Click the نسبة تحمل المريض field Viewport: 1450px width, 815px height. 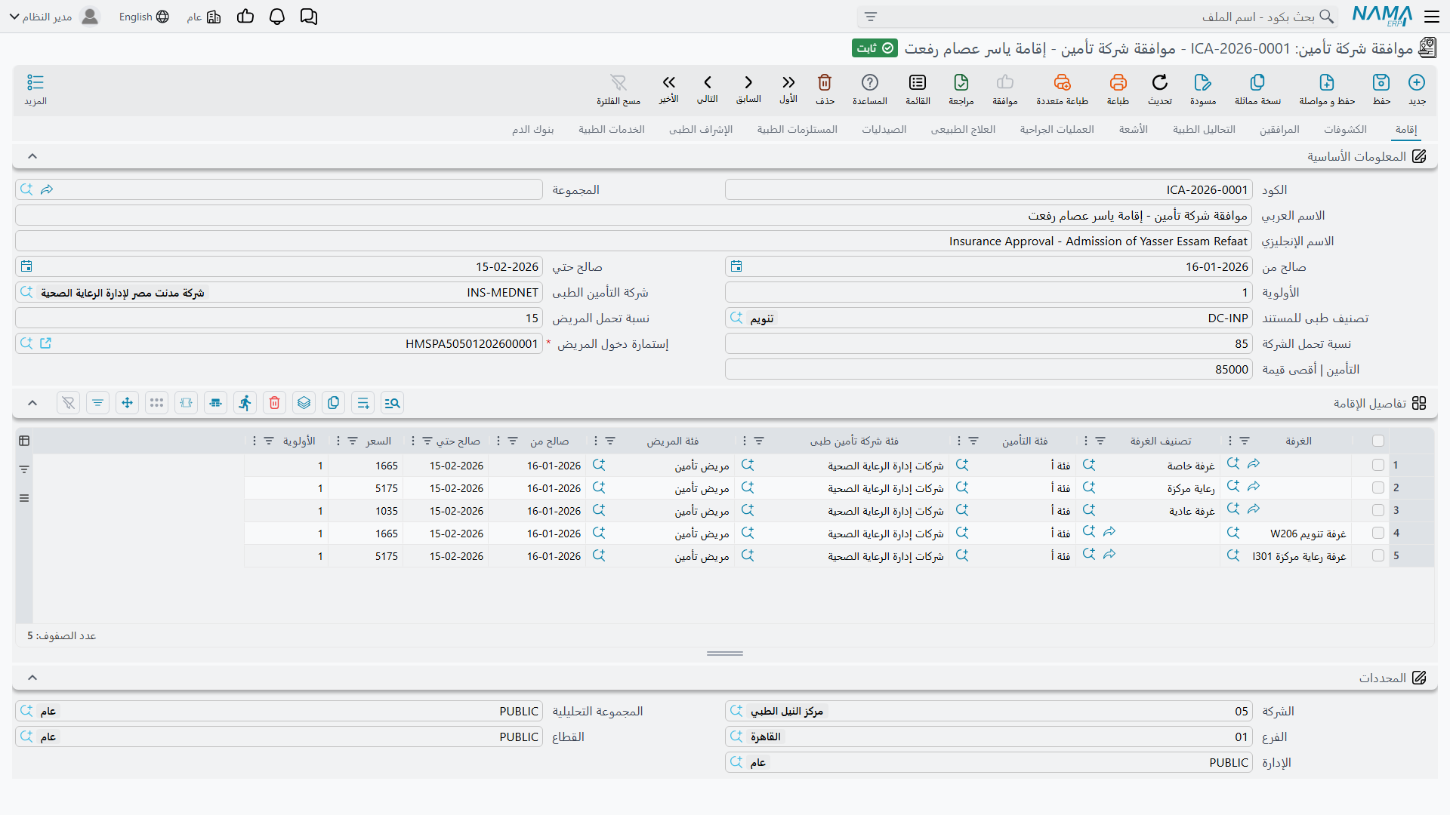279,318
